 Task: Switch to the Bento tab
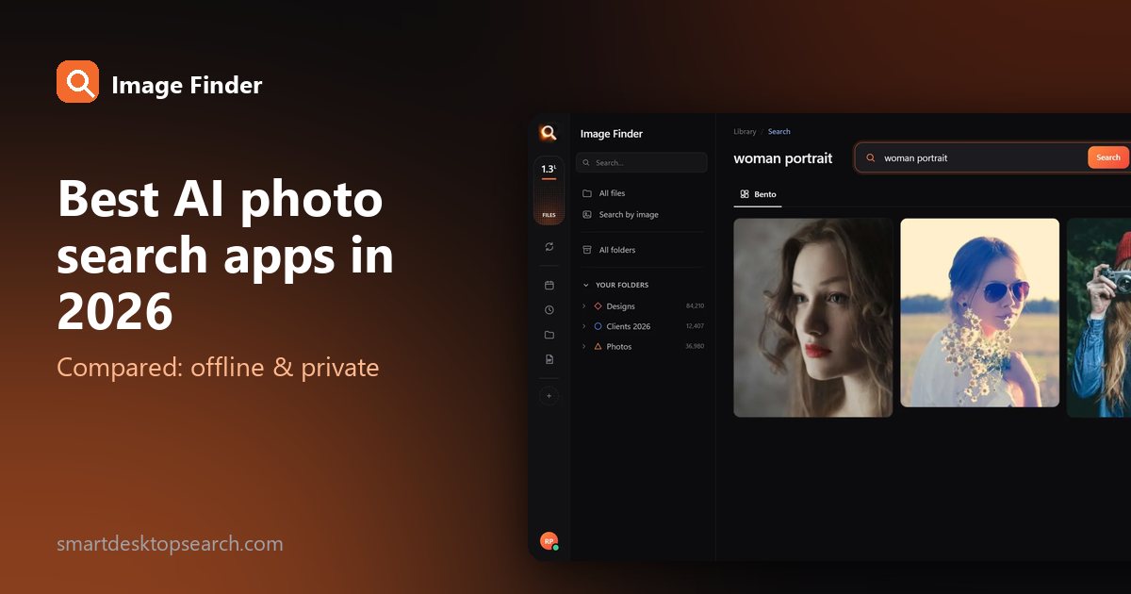(x=758, y=194)
